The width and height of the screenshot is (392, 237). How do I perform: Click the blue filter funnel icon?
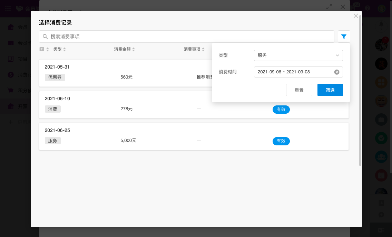click(344, 37)
